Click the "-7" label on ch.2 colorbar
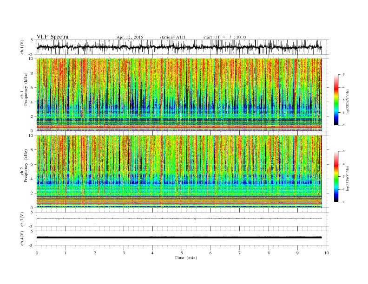Image resolution: width=368 pixels, height=284 pixels. click(x=342, y=202)
